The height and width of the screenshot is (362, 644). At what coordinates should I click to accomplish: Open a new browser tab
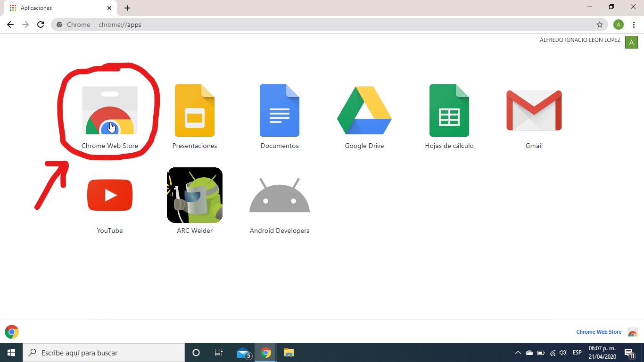127,8
